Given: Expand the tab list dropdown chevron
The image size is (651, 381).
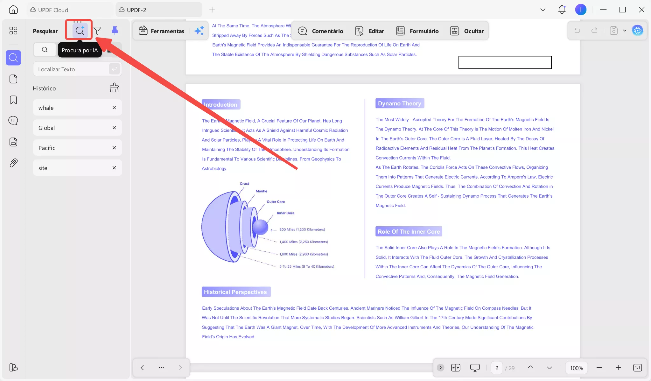Looking at the screenshot, I should [543, 10].
